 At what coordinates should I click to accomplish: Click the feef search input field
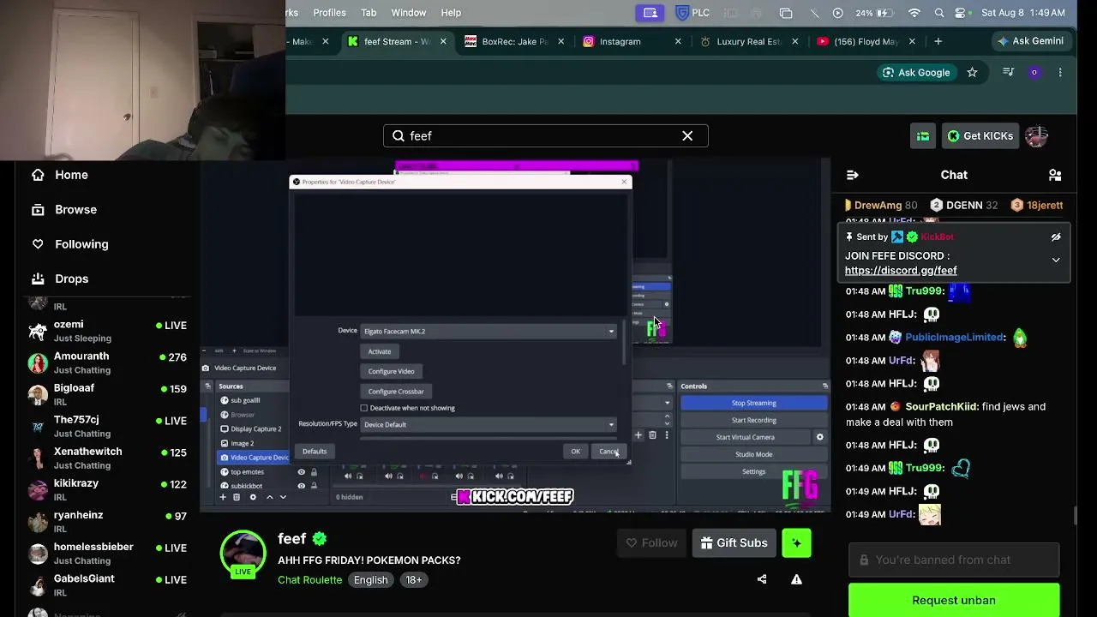545,135
